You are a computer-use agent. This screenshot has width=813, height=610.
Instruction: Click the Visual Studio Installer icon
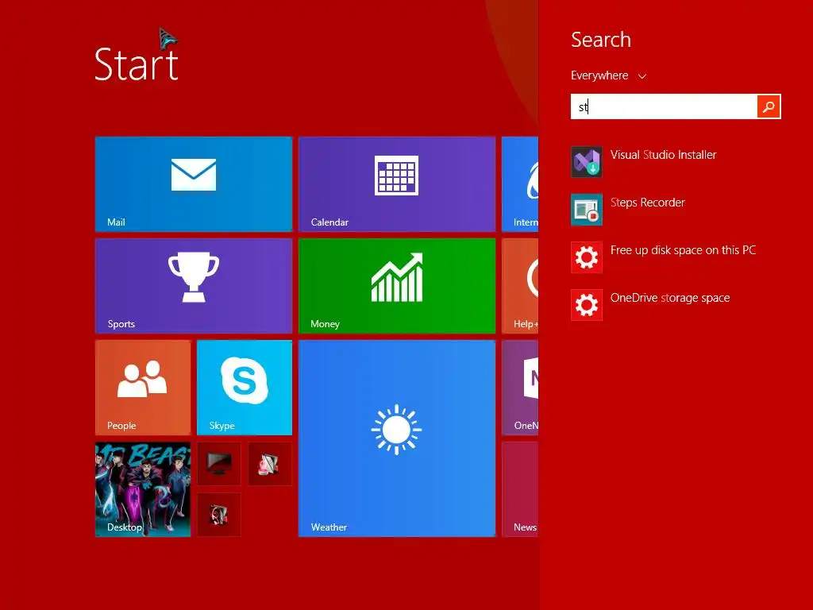click(x=587, y=162)
